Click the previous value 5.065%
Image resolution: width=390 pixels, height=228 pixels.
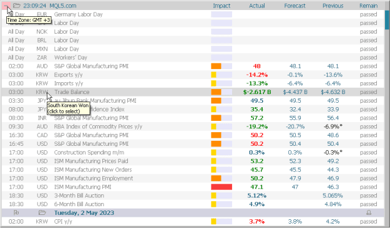[333, 196]
